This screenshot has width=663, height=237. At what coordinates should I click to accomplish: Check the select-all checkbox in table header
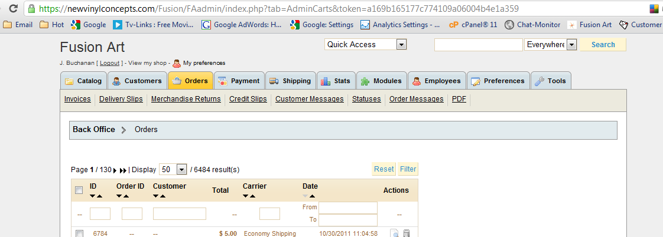[79, 190]
